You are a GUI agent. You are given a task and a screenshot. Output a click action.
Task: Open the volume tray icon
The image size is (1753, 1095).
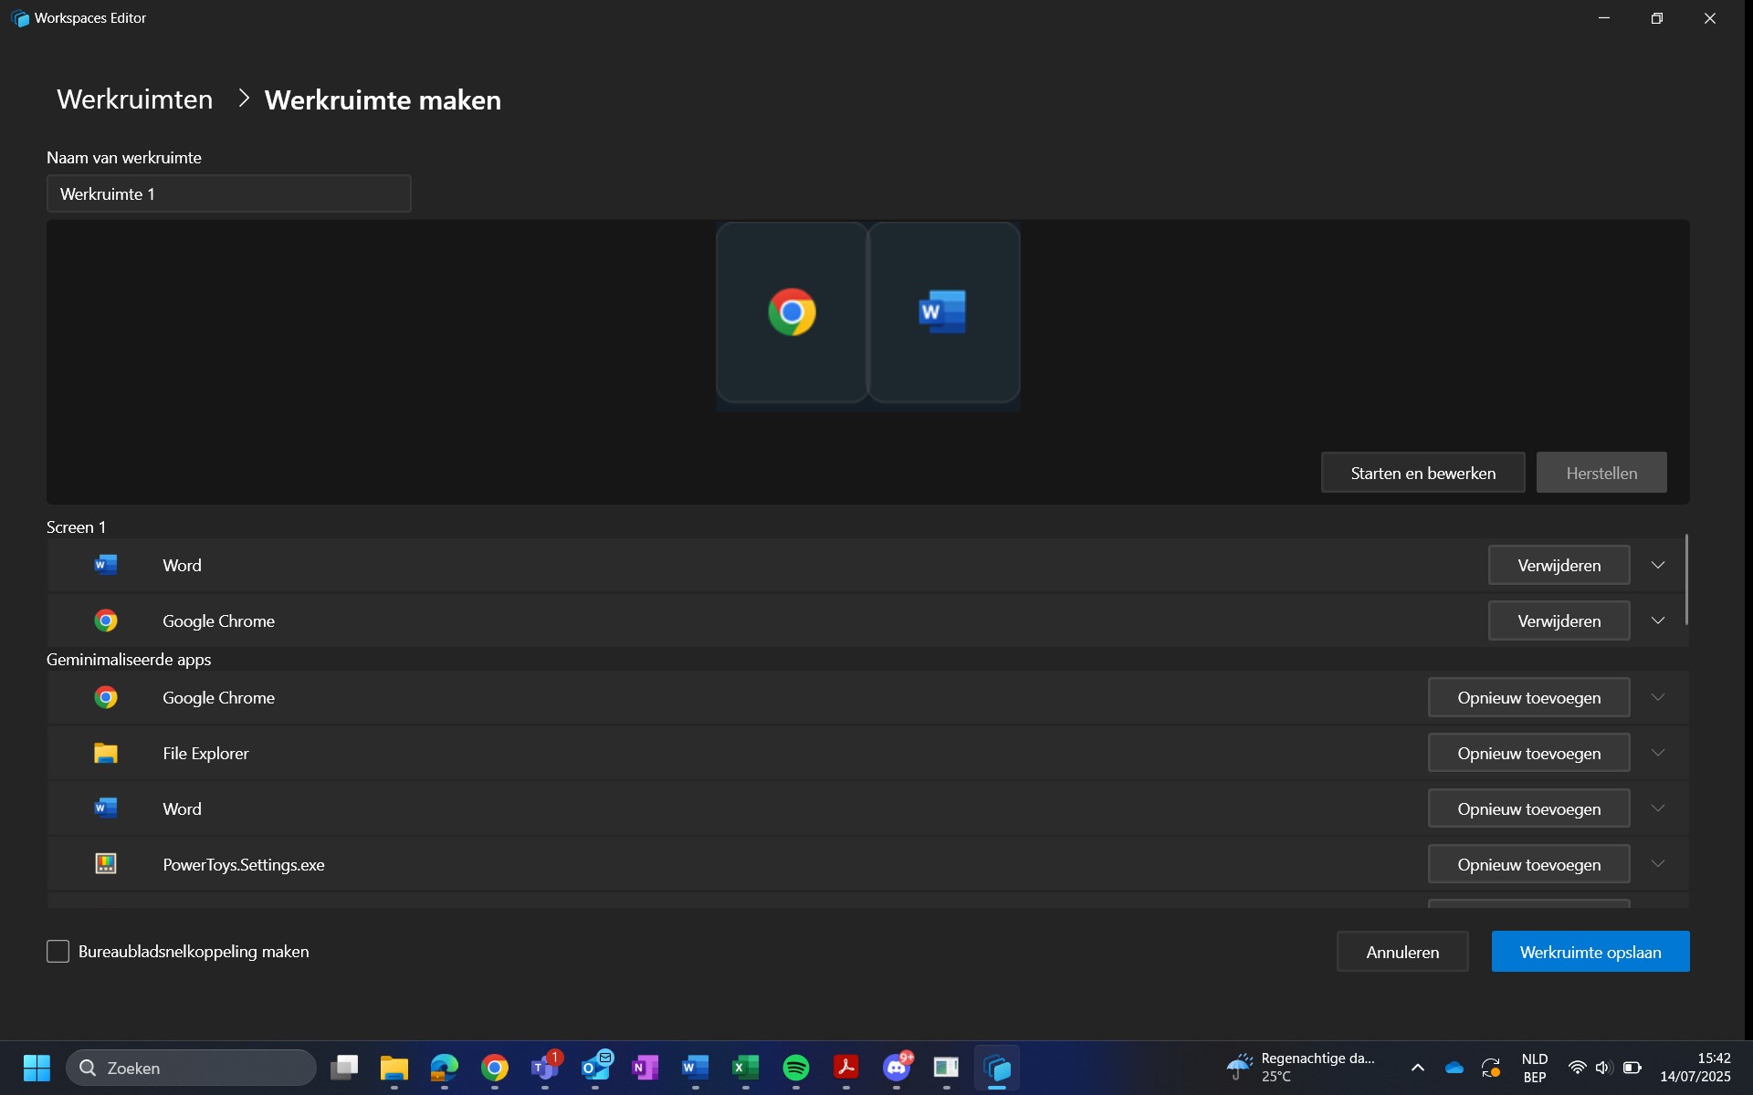1603,1068
